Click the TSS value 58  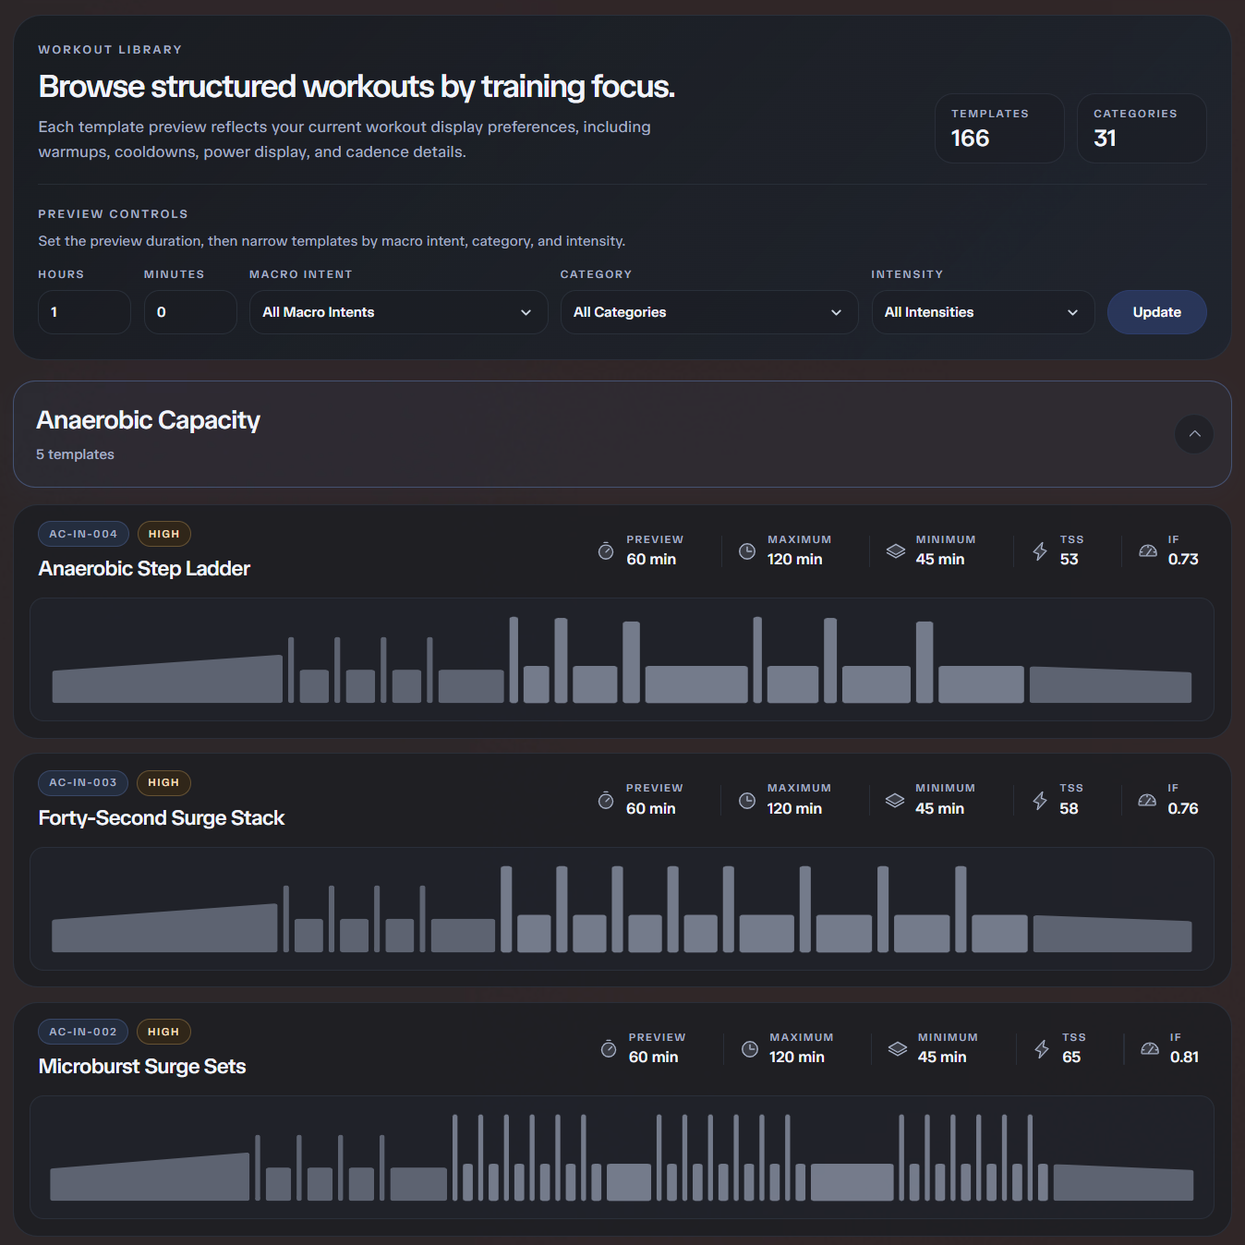(x=1070, y=809)
